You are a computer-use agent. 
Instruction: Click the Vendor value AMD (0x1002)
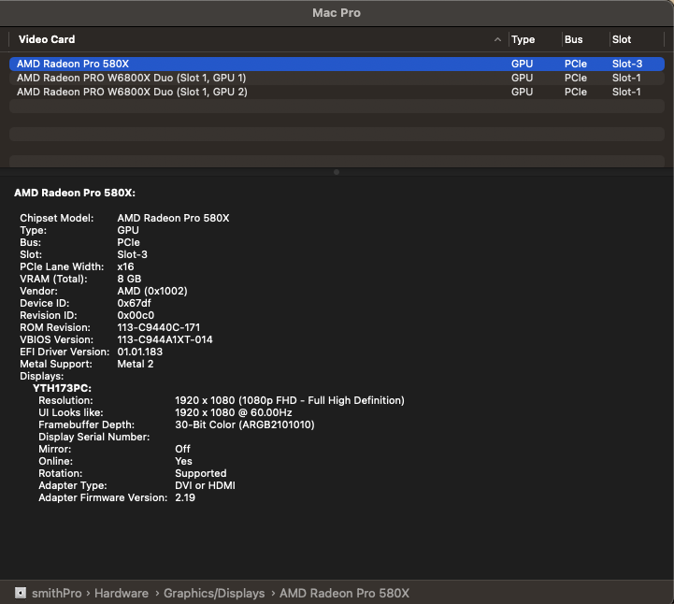coord(152,291)
